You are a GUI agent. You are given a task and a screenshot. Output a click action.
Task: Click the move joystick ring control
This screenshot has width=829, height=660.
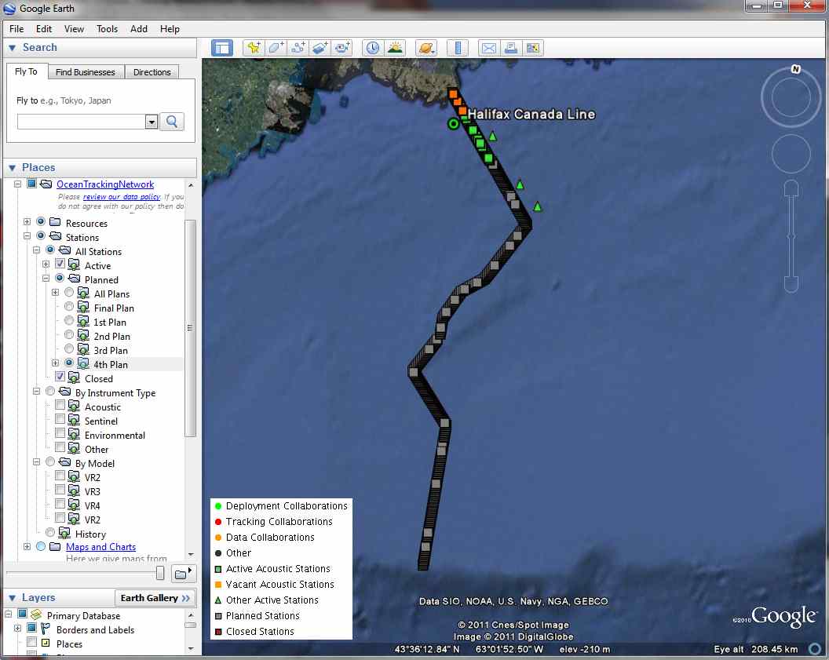click(791, 153)
